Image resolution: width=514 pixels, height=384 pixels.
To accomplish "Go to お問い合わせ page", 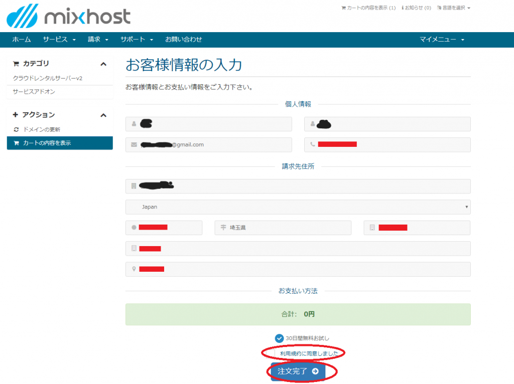I will (184, 40).
